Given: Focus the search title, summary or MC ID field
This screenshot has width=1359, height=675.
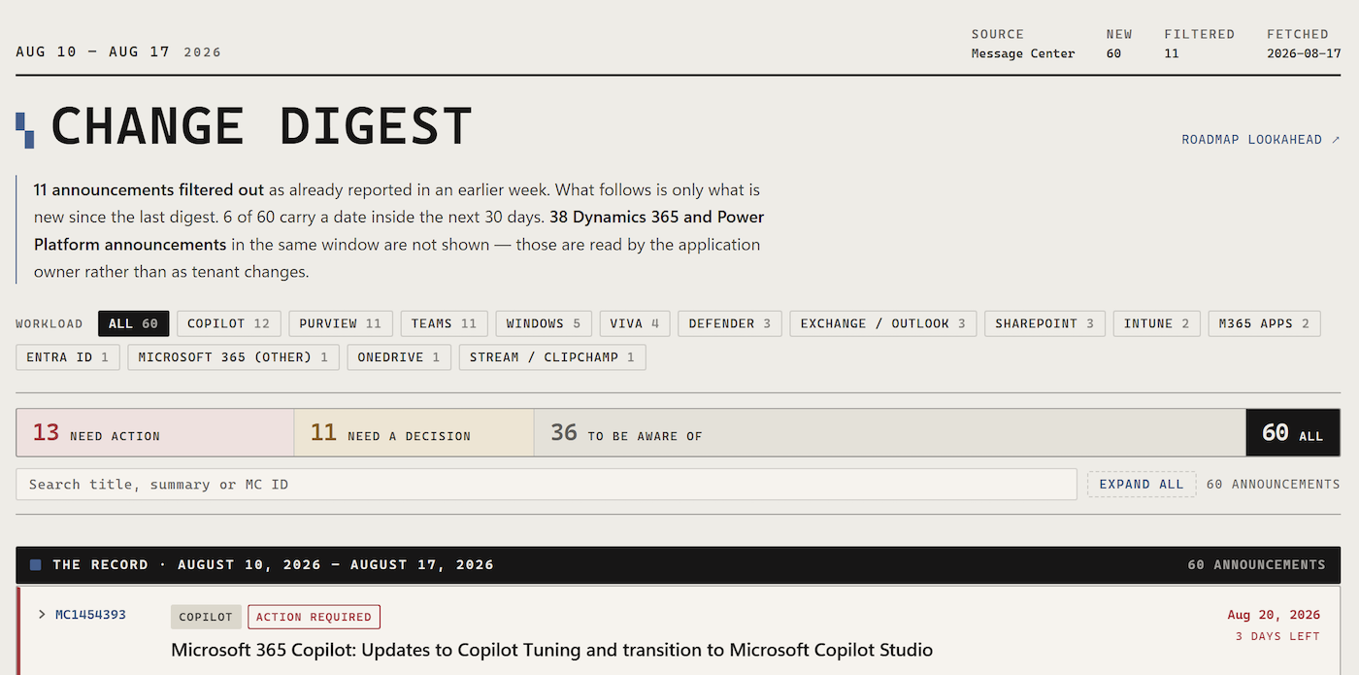Looking at the screenshot, I should tap(547, 485).
